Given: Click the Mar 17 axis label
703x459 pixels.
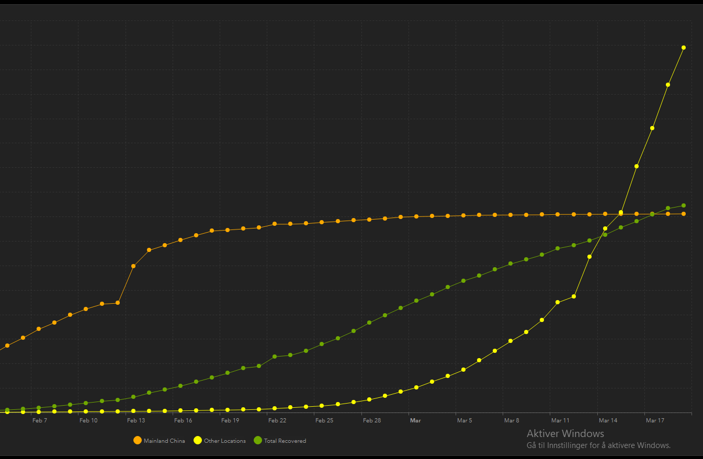Looking at the screenshot, I should tap(655, 420).
